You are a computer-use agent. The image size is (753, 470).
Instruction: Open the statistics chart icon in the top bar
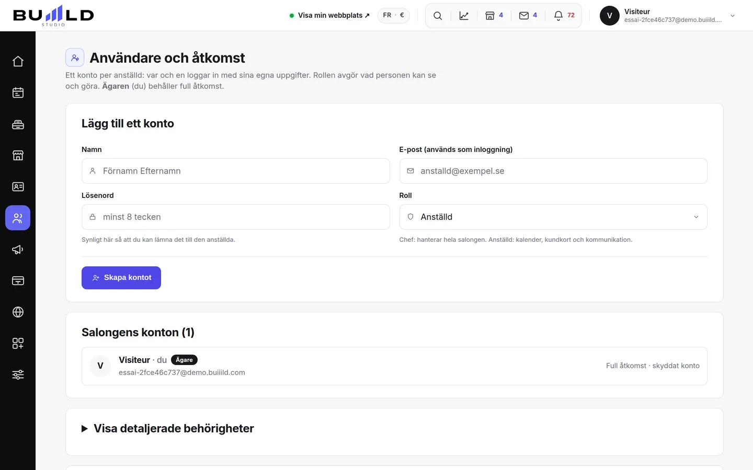coord(464,16)
